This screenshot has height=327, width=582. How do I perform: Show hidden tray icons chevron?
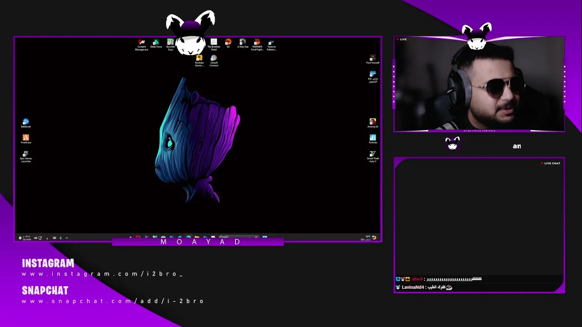click(x=67, y=238)
